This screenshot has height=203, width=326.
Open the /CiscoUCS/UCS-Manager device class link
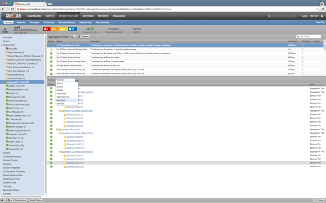click(x=25, y=30)
